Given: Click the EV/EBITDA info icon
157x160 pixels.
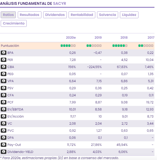Looking at the screenshot, I should [x=4, y=109].
